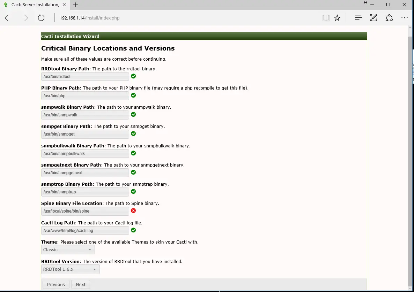Image resolution: width=414 pixels, height=292 pixels.
Task: Focus the snmpwalk binary path field
Action: 85,115
